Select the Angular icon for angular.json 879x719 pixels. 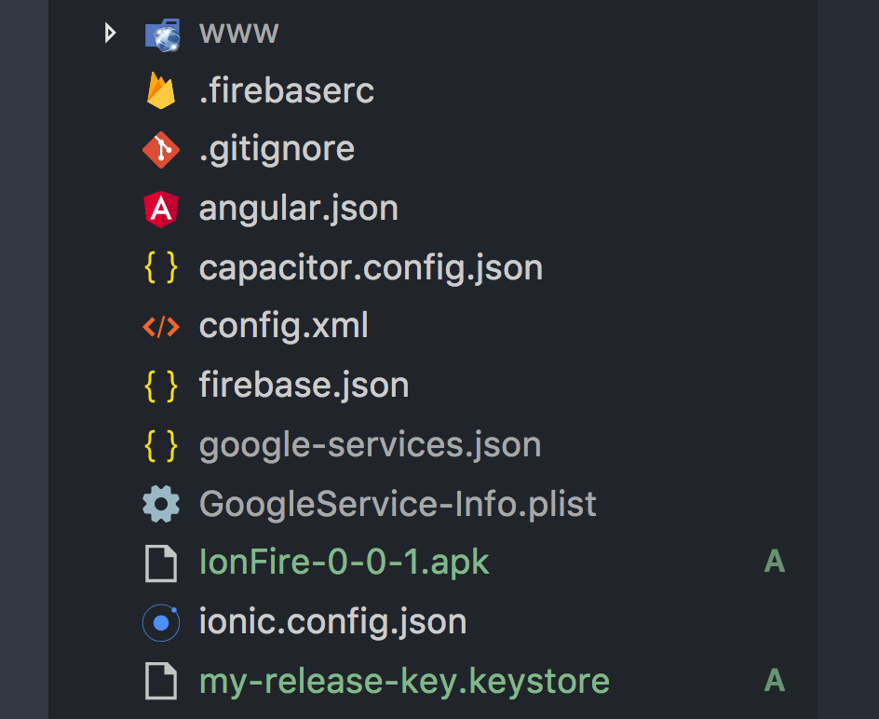160,208
